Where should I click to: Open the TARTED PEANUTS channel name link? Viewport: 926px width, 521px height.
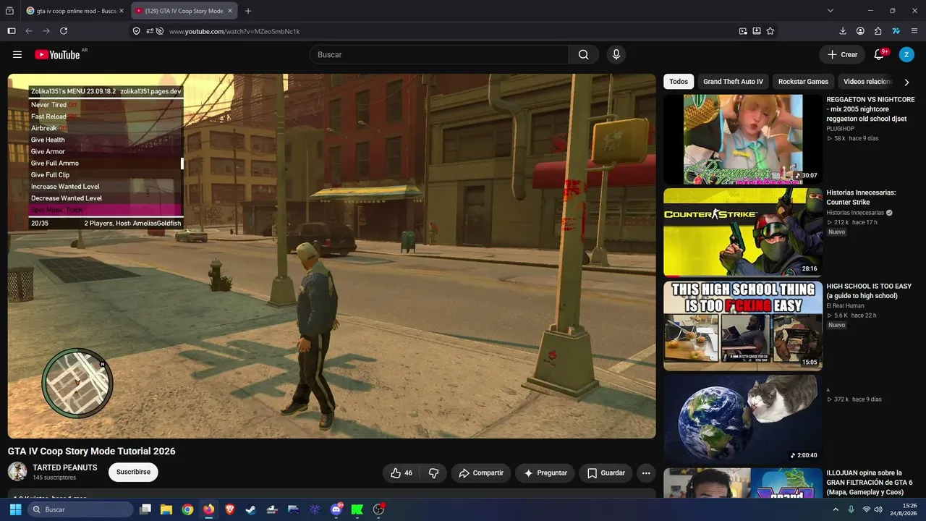(x=65, y=467)
